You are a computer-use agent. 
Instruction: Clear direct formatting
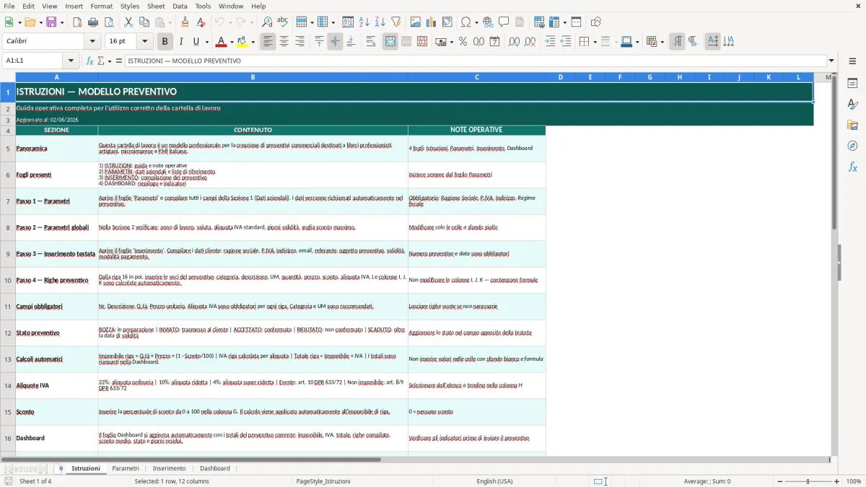(x=201, y=22)
